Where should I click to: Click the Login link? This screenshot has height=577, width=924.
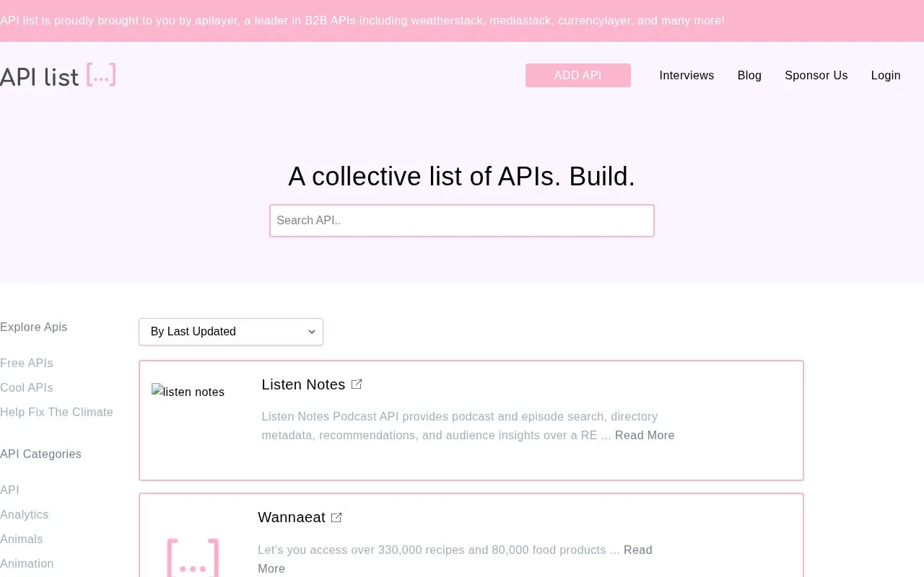(886, 75)
